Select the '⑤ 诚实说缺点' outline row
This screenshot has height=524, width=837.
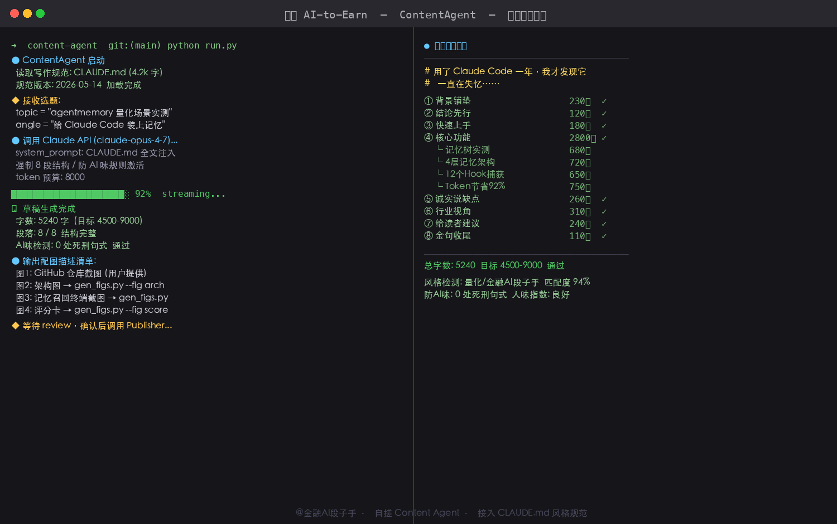[516, 199]
